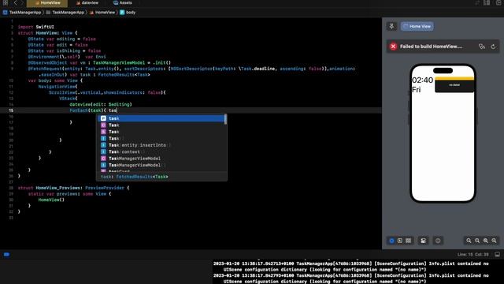The height and width of the screenshot is (284, 504).
Task: Click 'struct HomeView_Previews' declaration
Action: click(x=73, y=188)
